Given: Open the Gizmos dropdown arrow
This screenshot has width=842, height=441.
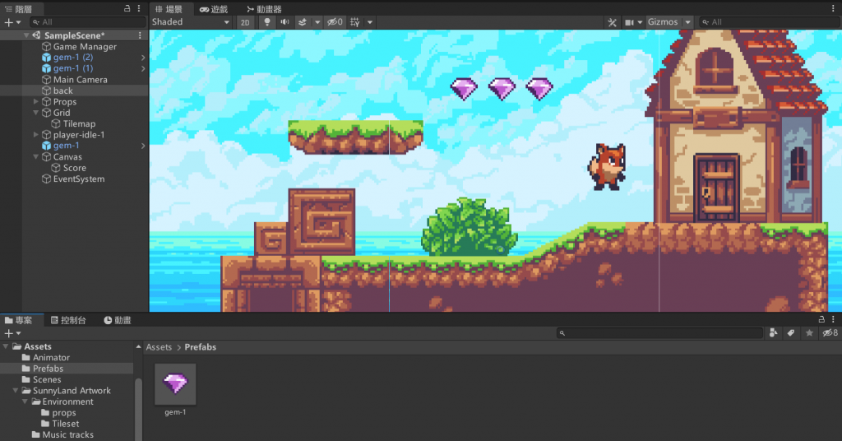Looking at the screenshot, I should click(688, 22).
